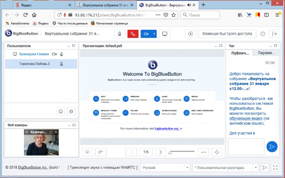Screen dimensions: 285x178
Task: Open page actions three-dot menu
Action: 158,15
